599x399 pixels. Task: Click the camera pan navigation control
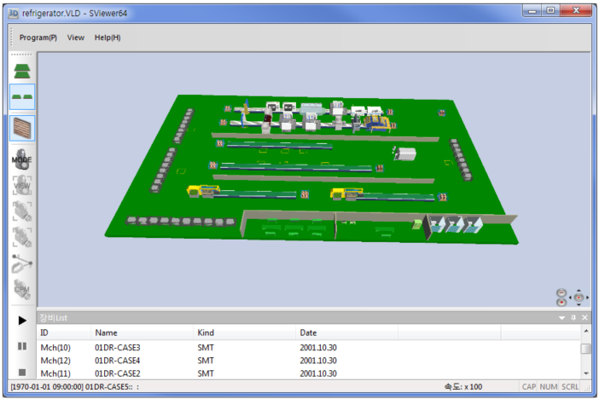[579, 297]
